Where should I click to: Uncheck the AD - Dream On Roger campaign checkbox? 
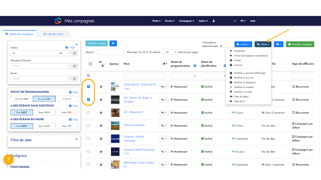click(89, 100)
